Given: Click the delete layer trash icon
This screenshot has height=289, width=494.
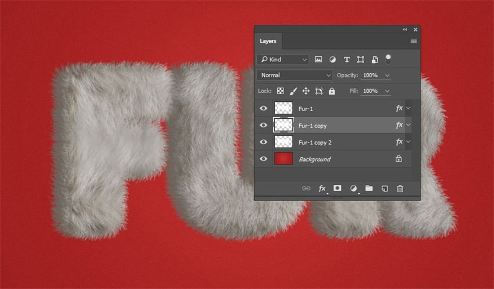Looking at the screenshot, I should coord(400,188).
